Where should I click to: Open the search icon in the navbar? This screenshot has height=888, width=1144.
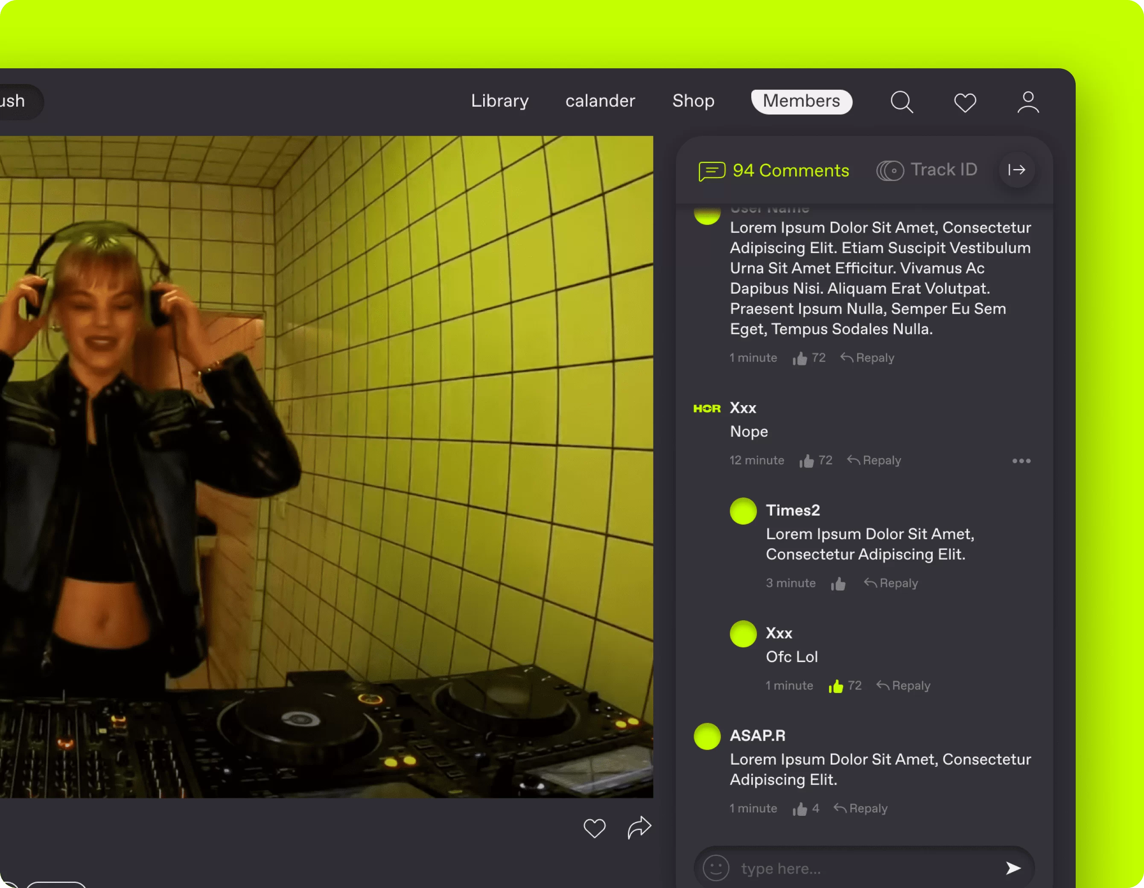pyautogui.click(x=902, y=102)
